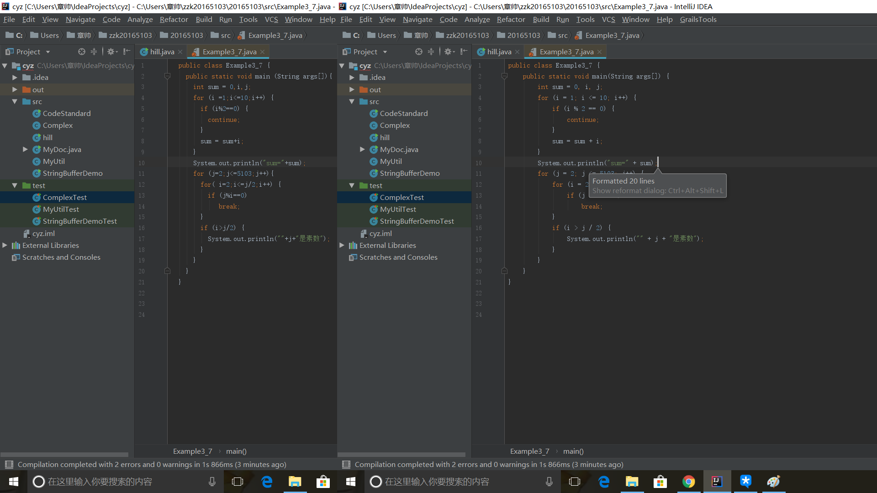This screenshot has height=493, width=877.
Task: Expand External Libraries in right Project tree
Action: click(x=342, y=246)
